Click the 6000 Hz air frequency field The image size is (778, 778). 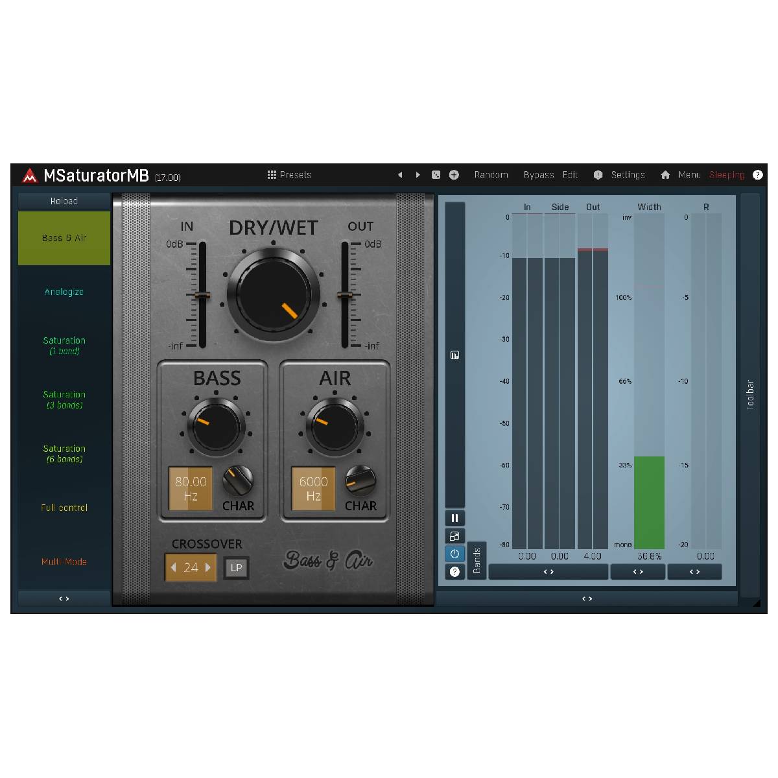coord(313,488)
